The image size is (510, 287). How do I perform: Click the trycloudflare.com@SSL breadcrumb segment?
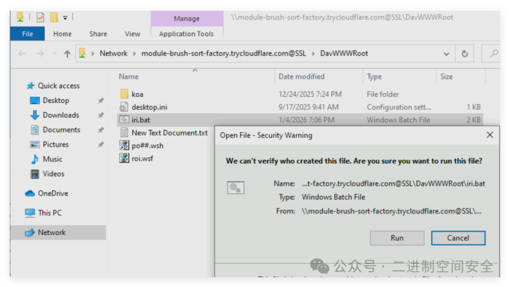(223, 53)
